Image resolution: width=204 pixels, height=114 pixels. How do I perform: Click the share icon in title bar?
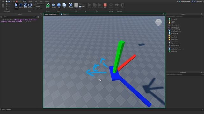[x=195, y=1]
